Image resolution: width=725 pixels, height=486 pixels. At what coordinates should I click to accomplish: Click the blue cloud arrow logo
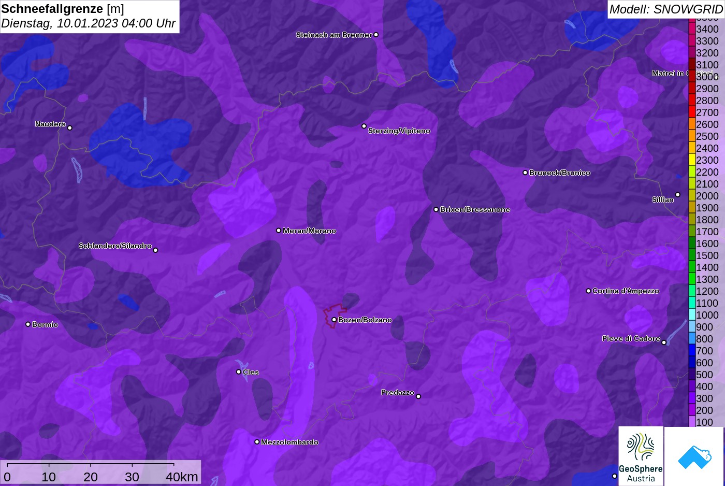point(694,456)
